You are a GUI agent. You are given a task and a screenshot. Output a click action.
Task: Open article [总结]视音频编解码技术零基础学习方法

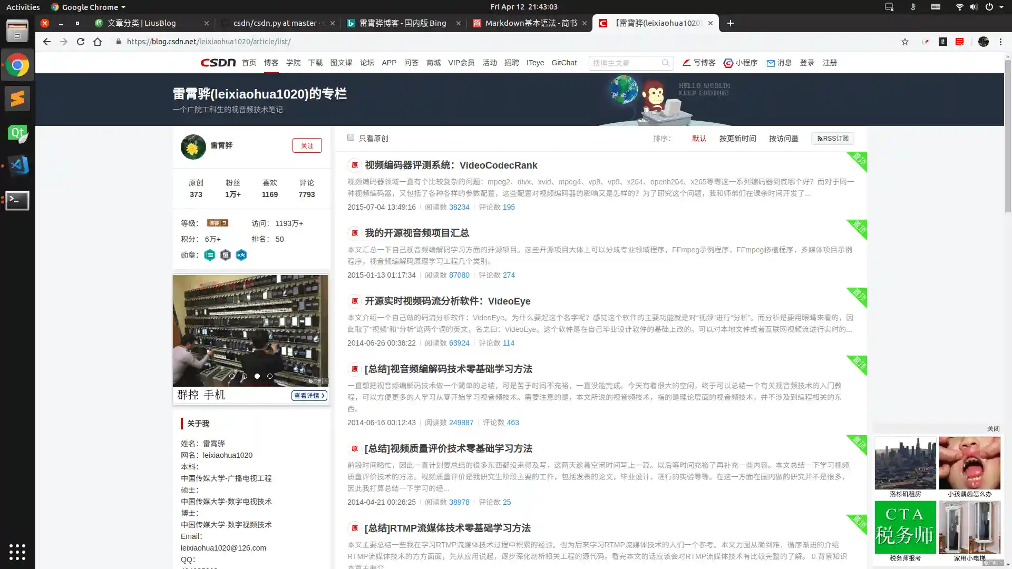click(449, 369)
